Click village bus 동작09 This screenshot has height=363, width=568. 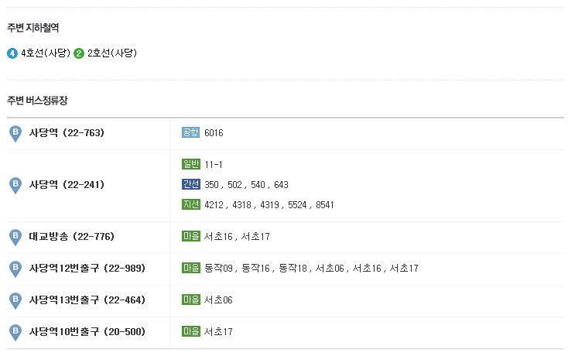[217, 268]
